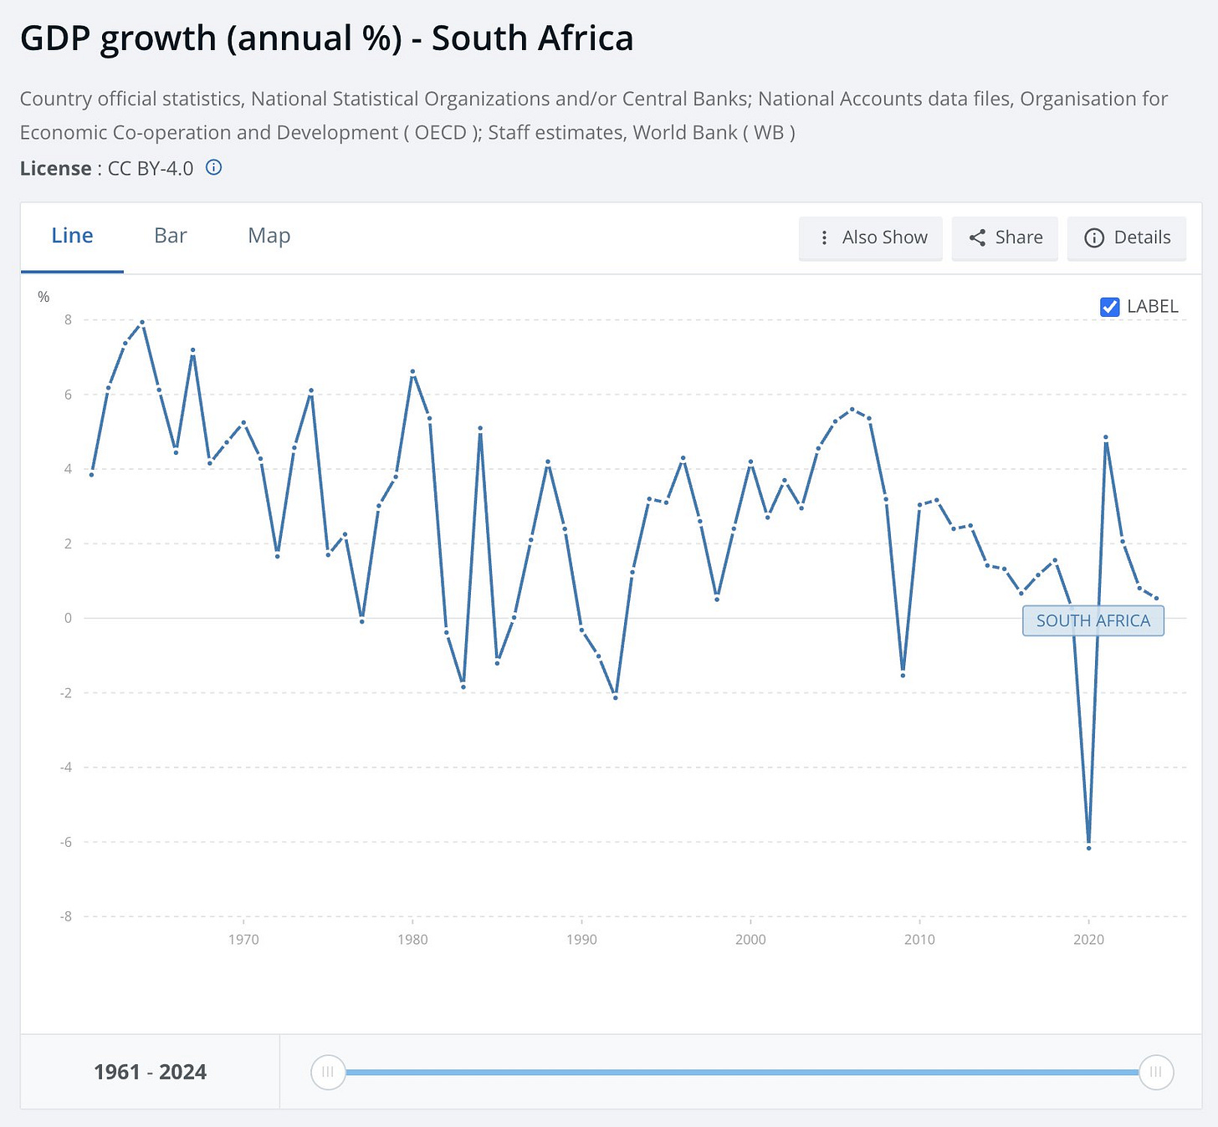The image size is (1218, 1127).
Task: Open the Also Show dropdown
Action: point(871,238)
